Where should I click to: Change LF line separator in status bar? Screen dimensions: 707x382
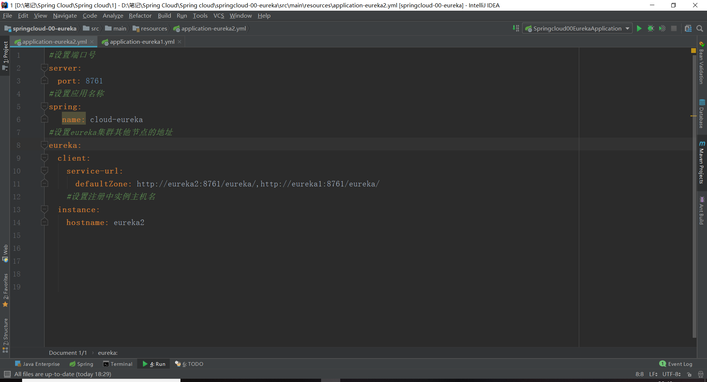coord(654,374)
